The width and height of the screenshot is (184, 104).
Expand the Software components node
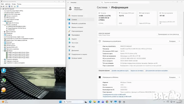tap(3, 16)
